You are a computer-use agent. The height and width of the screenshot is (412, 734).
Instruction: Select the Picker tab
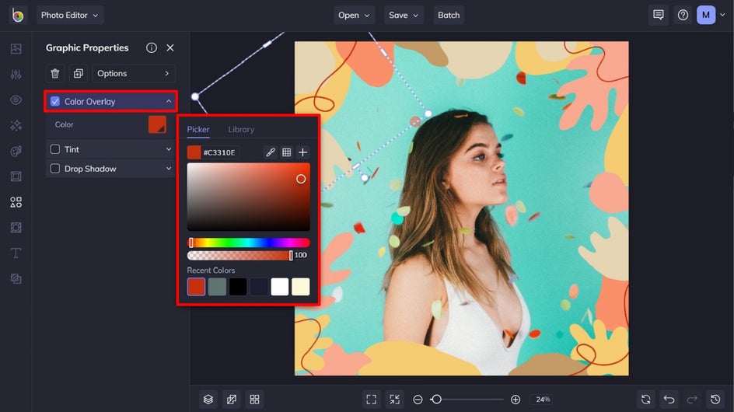[x=198, y=129]
